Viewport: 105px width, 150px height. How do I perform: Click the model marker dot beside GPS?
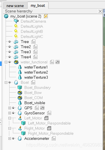[x=13, y=108]
